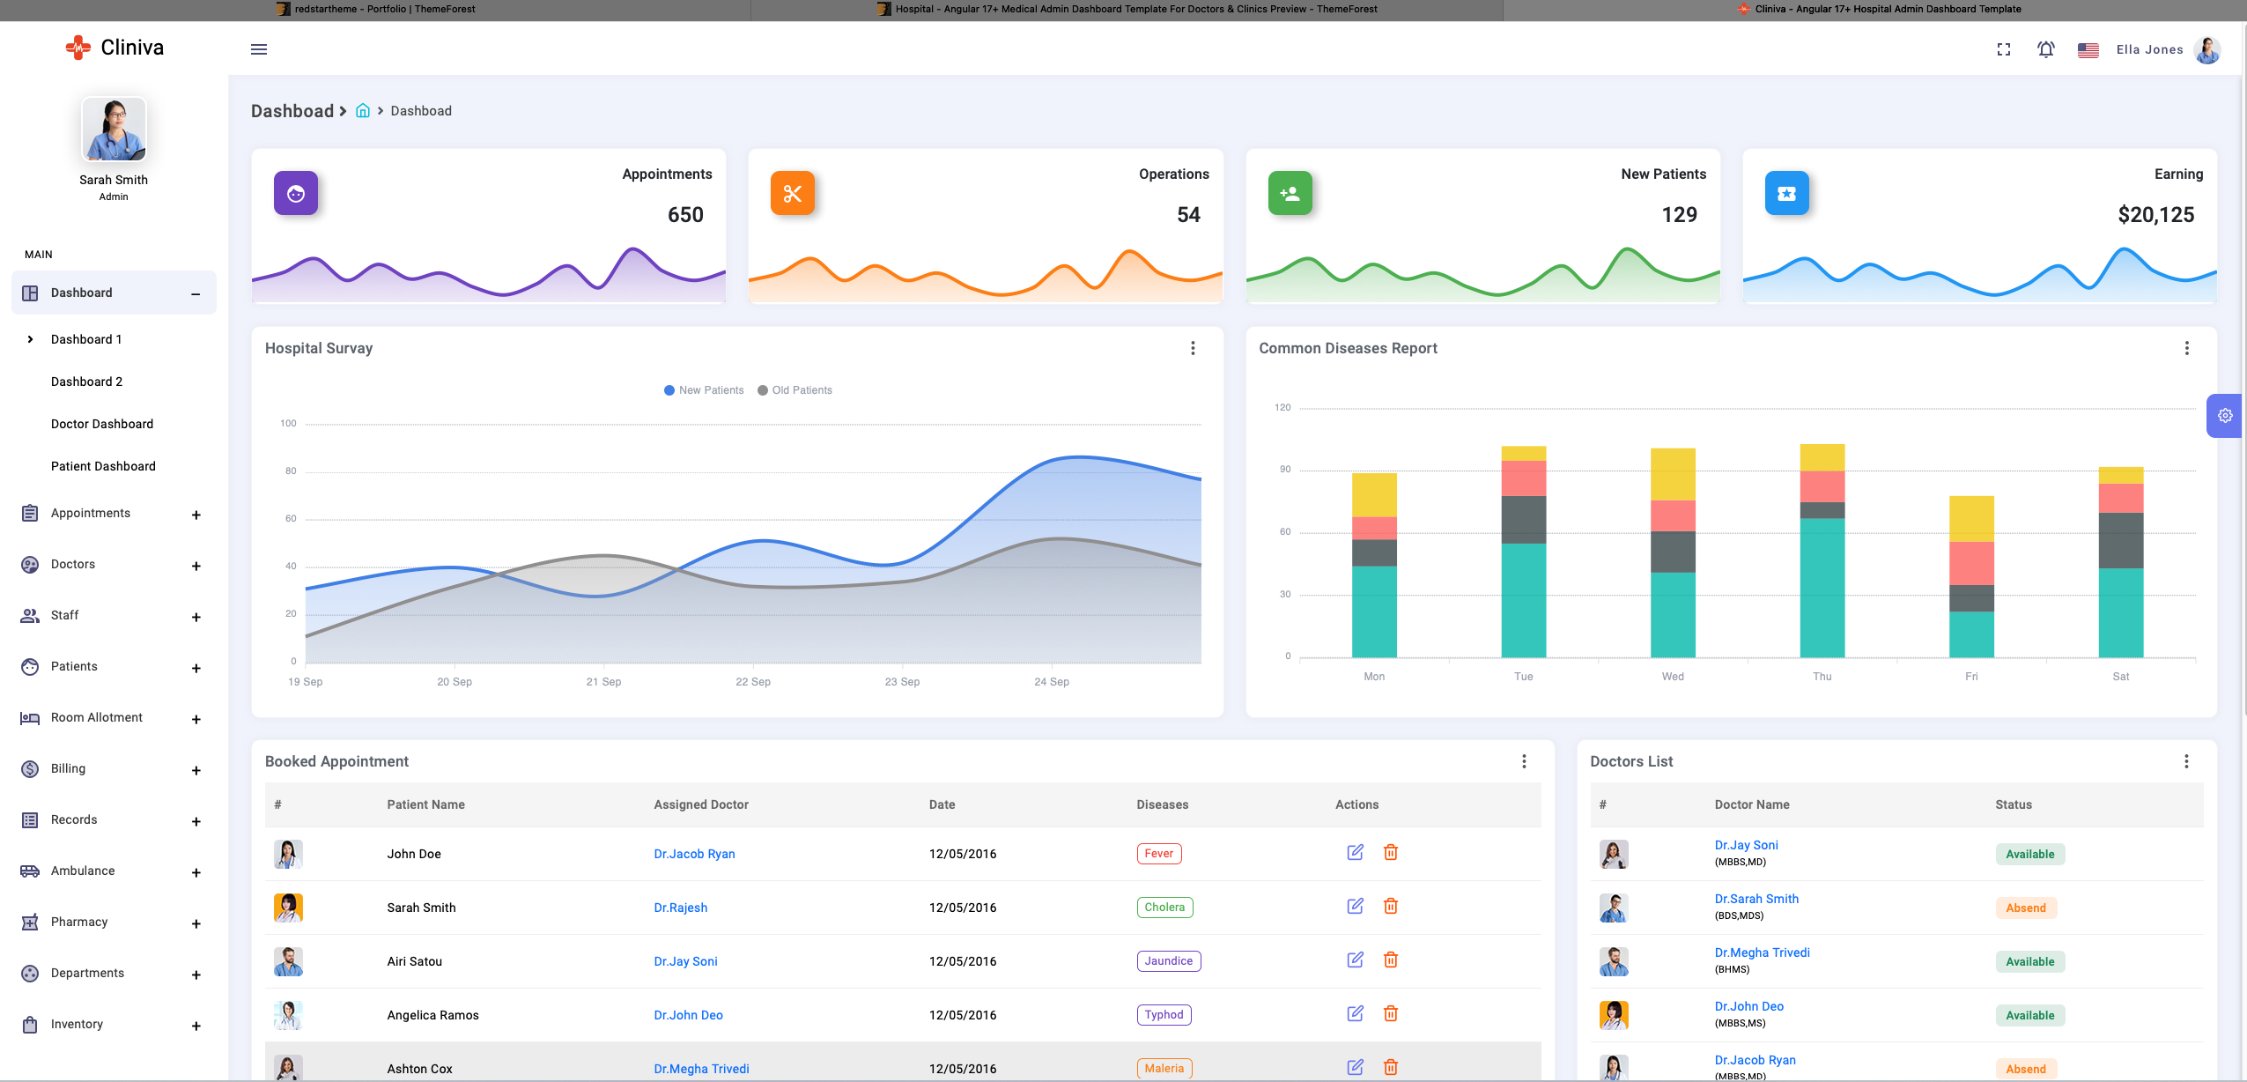2247x1082 pixels.
Task: Expand the Ambulance sidebar menu
Action: pyautogui.click(x=114, y=871)
